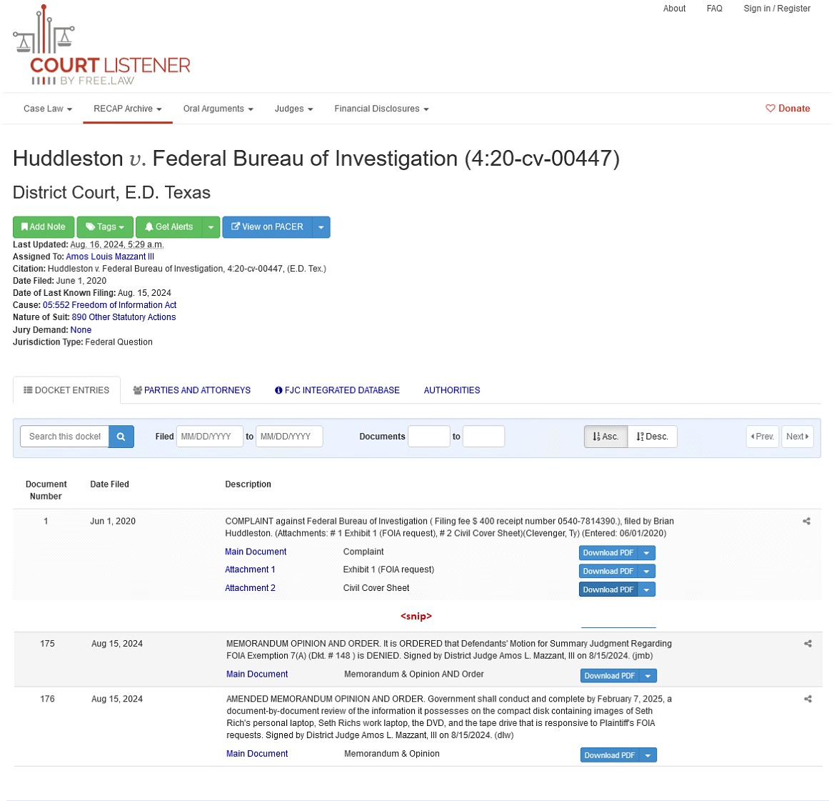Switch to the FJC Integrated Database tab
The width and height of the screenshot is (834, 801).
[337, 390]
